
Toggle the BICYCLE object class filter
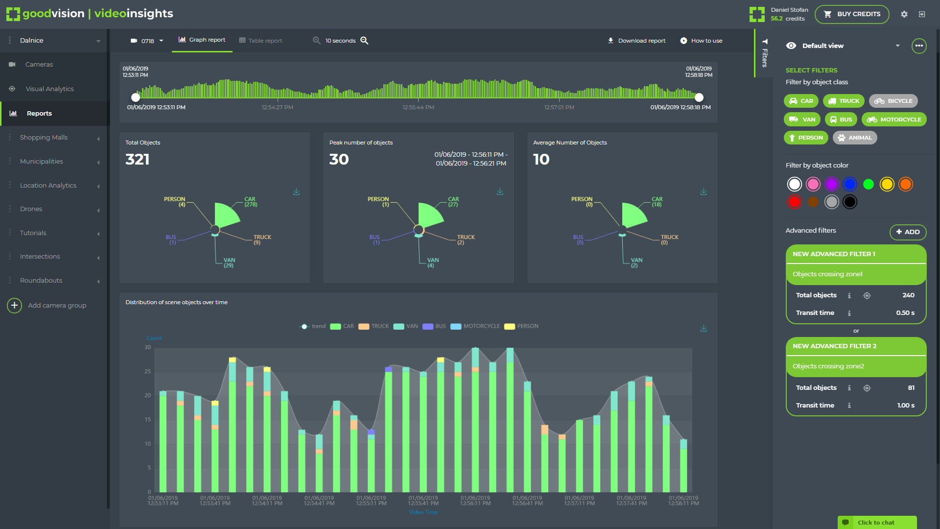[x=893, y=101]
